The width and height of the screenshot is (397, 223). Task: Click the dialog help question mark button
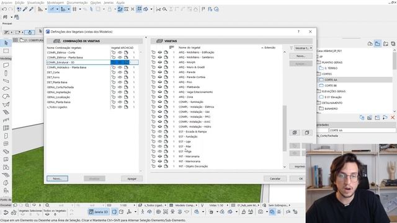click(298, 32)
